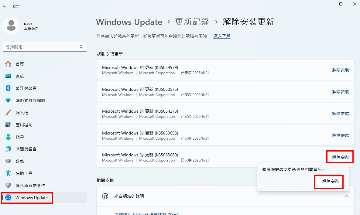
Task: Click the back arrow next to 設定
Action: [4, 6]
